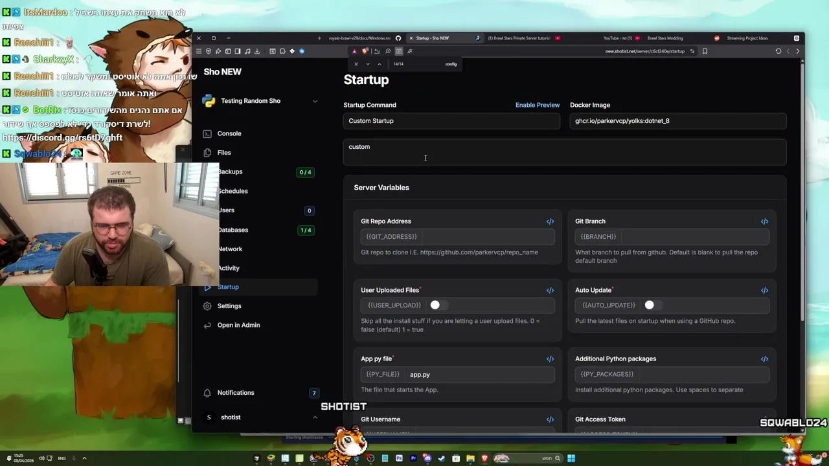Open a new browser tab
Screen dimensions: 829x466
[319, 38]
